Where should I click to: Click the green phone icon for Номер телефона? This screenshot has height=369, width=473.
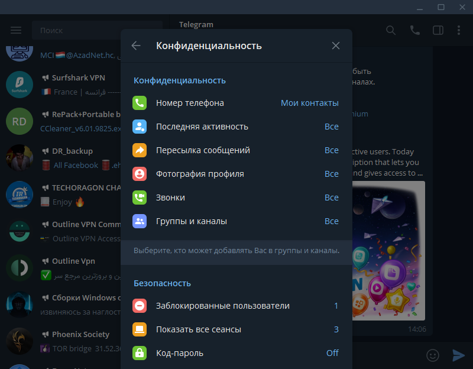pos(140,103)
